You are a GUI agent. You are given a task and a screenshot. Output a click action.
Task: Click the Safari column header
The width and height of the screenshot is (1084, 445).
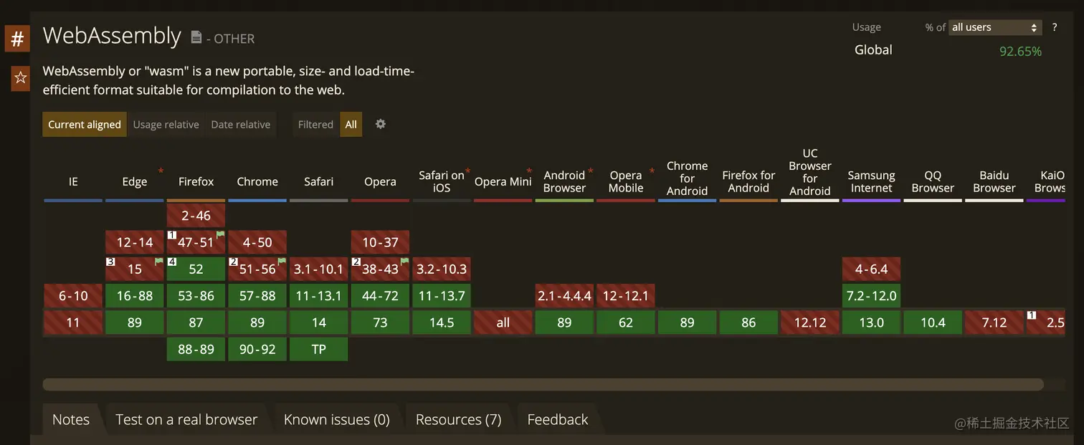319,182
